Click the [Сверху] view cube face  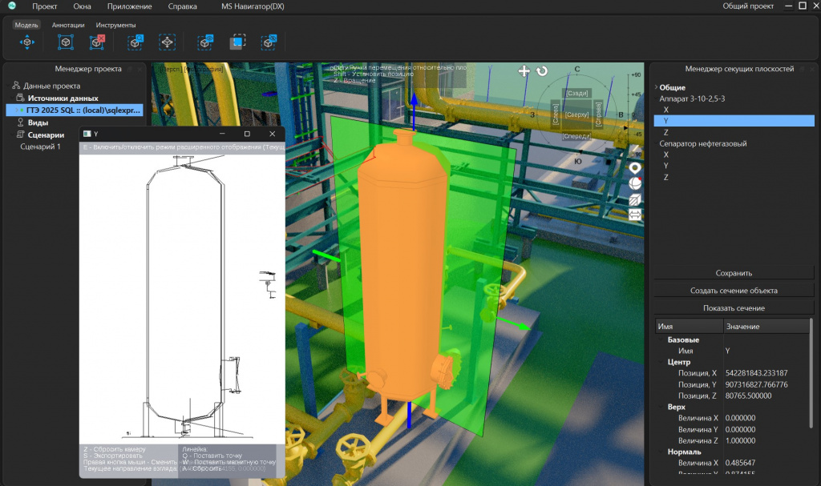coord(577,114)
